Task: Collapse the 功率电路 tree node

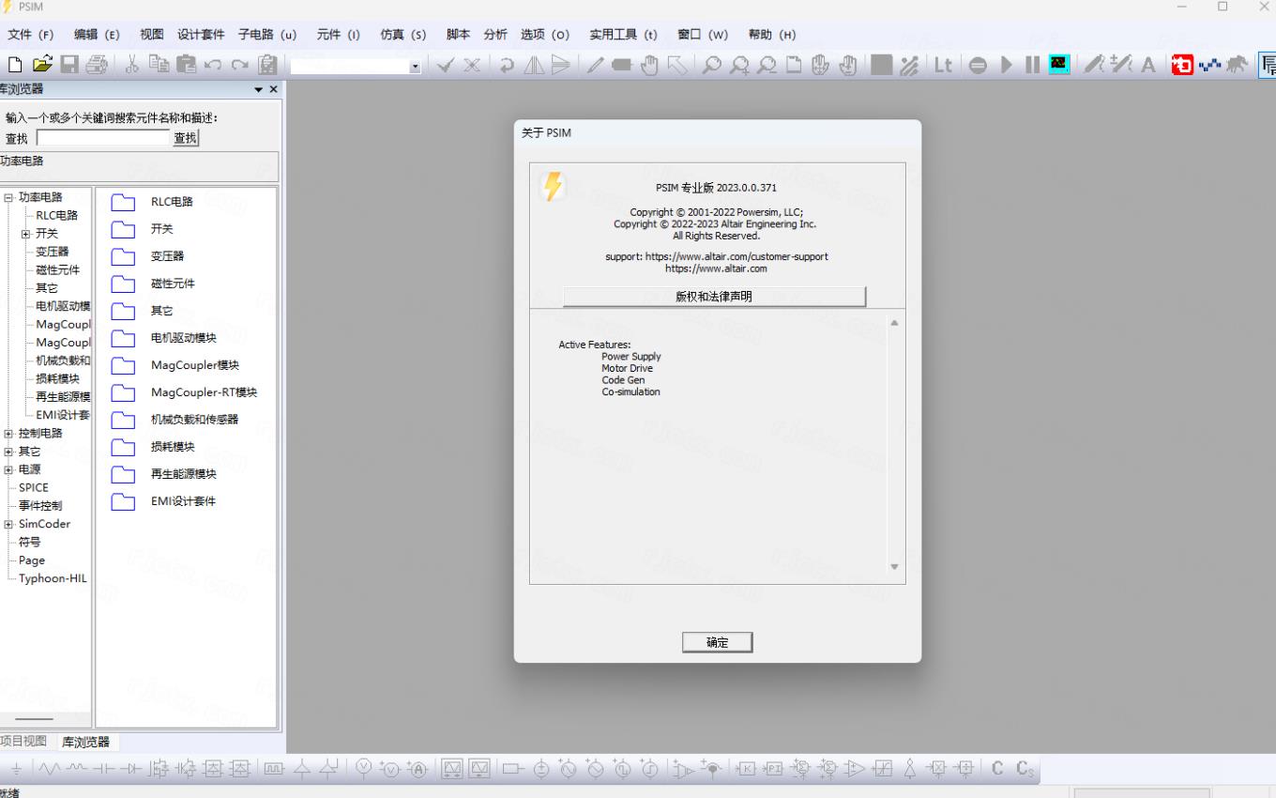Action: click(x=8, y=198)
